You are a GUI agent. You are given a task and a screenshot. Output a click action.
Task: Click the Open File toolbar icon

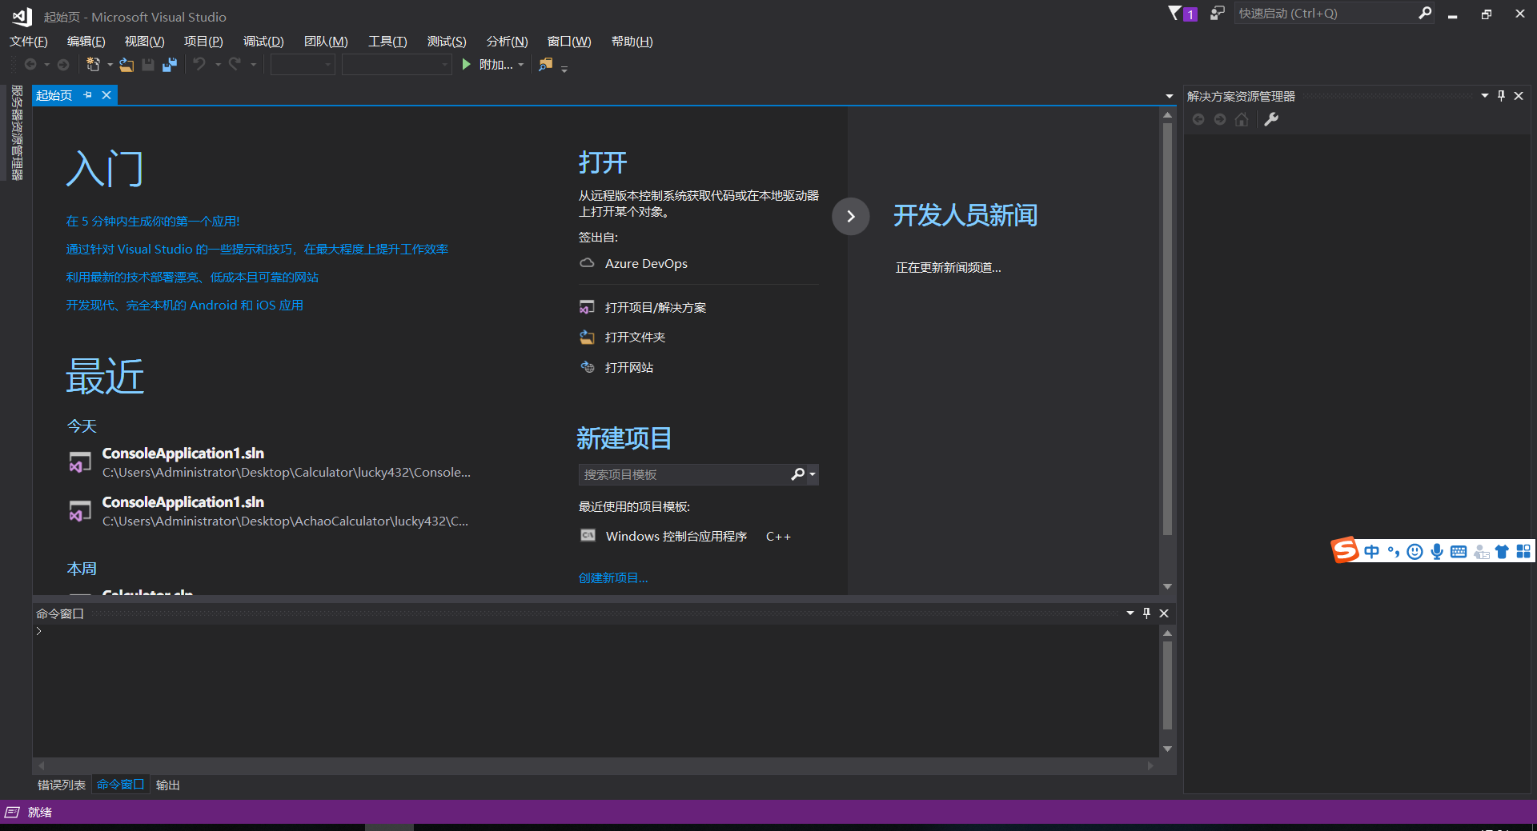126,65
